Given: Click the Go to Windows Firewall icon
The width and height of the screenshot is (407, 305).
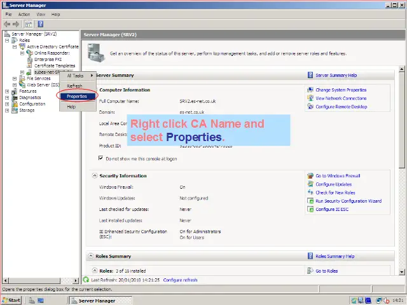Looking at the screenshot, I should tap(310, 176).
